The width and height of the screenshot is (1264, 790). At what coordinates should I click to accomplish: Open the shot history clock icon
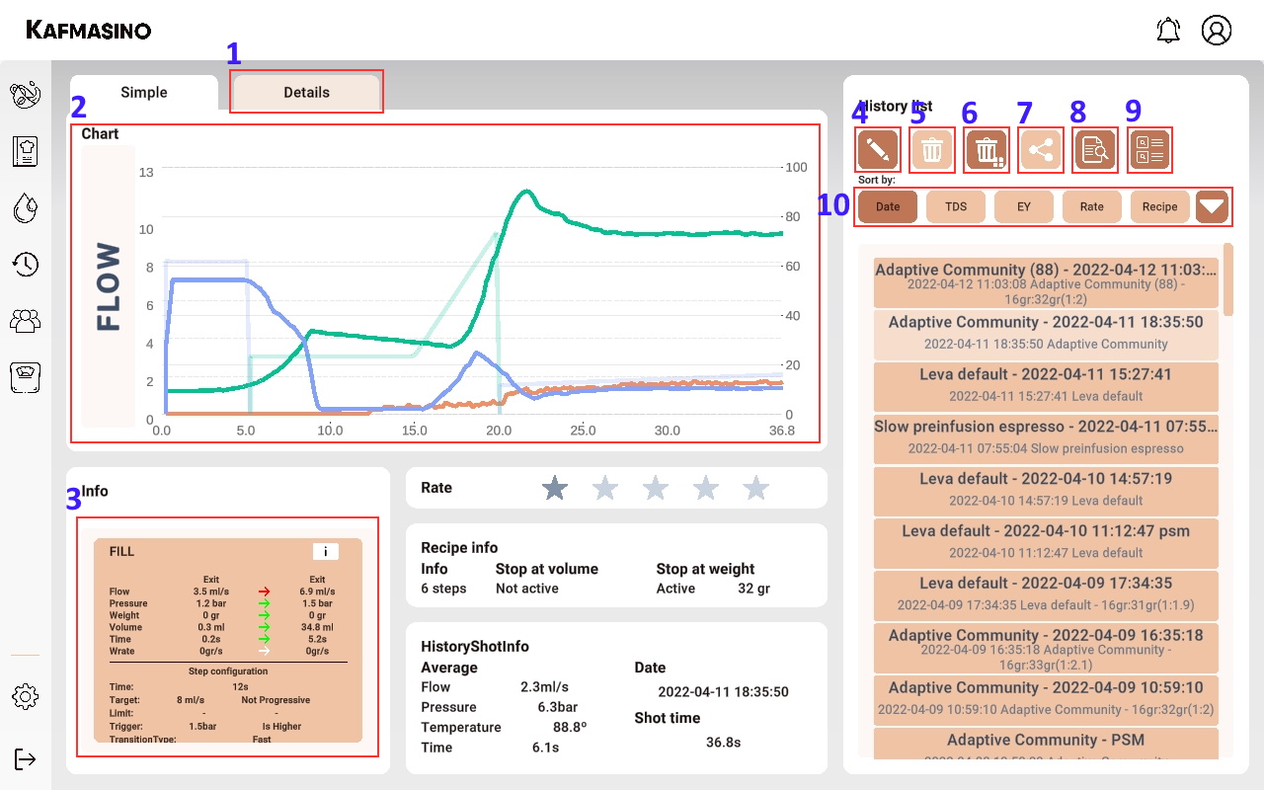tap(26, 264)
